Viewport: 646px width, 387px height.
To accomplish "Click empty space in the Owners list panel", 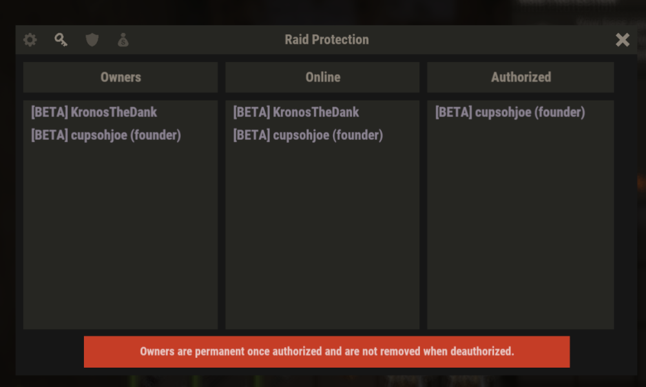I will click(121, 245).
